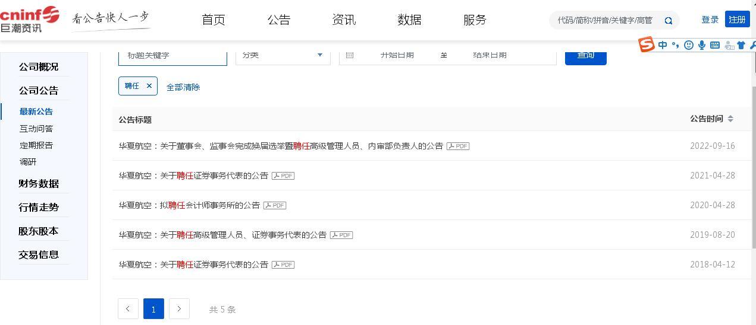Select 公司公告 in left sidebar
Viewport: 756px width, 325px height.
click(39, 91)
